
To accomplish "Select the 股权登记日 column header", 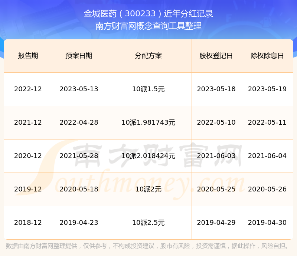I will coord(216,56).
